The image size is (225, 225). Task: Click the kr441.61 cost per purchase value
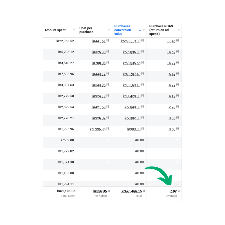pyautogui.click(x=99, y=41)
